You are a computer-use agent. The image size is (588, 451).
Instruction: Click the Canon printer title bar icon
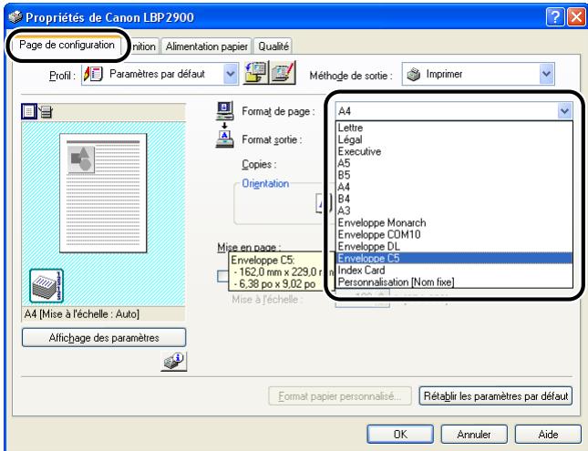coord(15,17)
